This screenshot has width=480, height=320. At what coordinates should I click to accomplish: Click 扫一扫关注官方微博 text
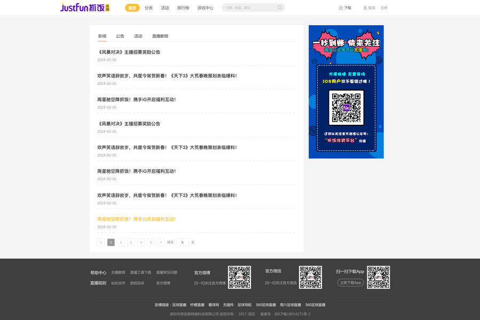210,283
